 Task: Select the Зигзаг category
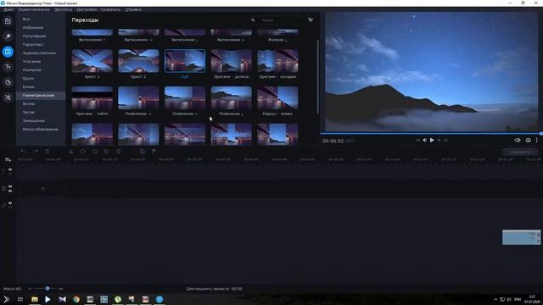tap(28, 112)
